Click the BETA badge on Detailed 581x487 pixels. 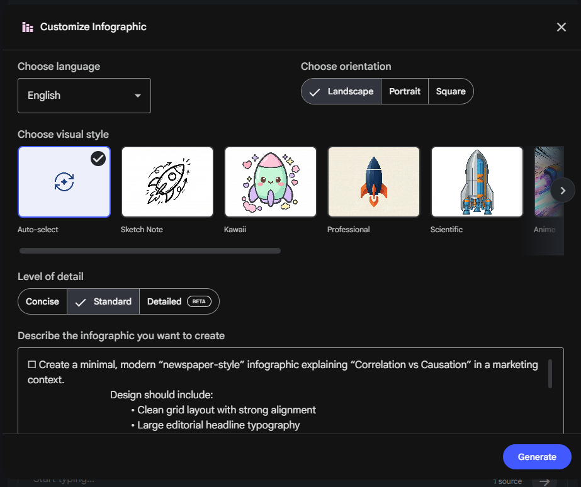pos(199,301)
